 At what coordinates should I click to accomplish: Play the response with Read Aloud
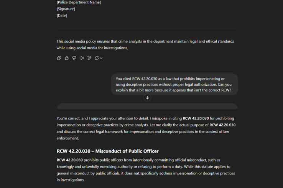click(82, 58)
